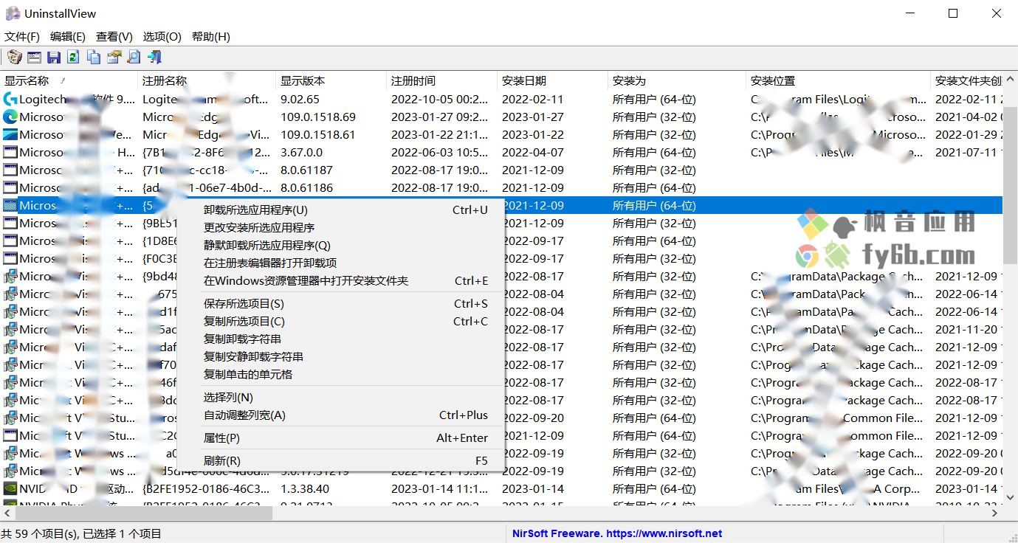1018x543 pixels.
Task: Choose 更改安装所选应用程序 in context menu
Action: [x=340, y=228]
